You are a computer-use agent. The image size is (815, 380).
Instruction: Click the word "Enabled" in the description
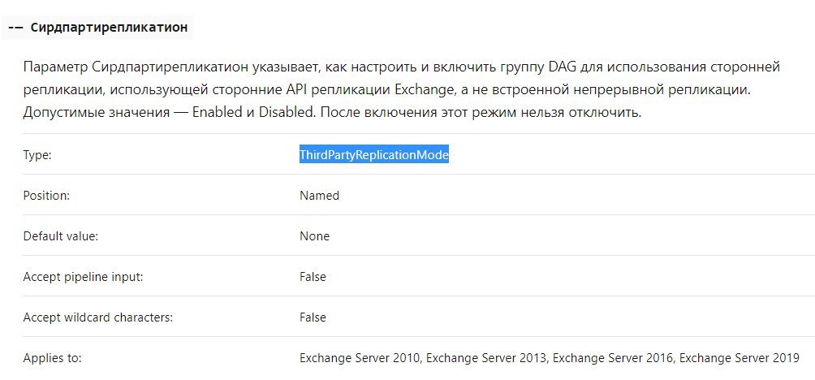218,113
